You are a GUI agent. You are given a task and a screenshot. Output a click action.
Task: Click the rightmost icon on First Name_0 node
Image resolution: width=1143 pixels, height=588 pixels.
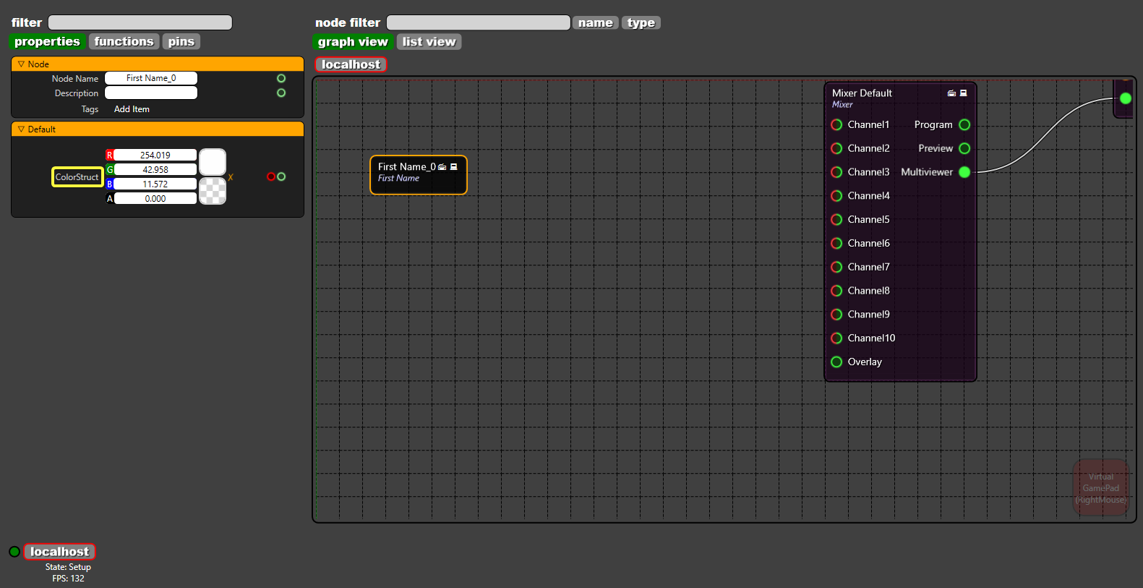coord(454,167)
